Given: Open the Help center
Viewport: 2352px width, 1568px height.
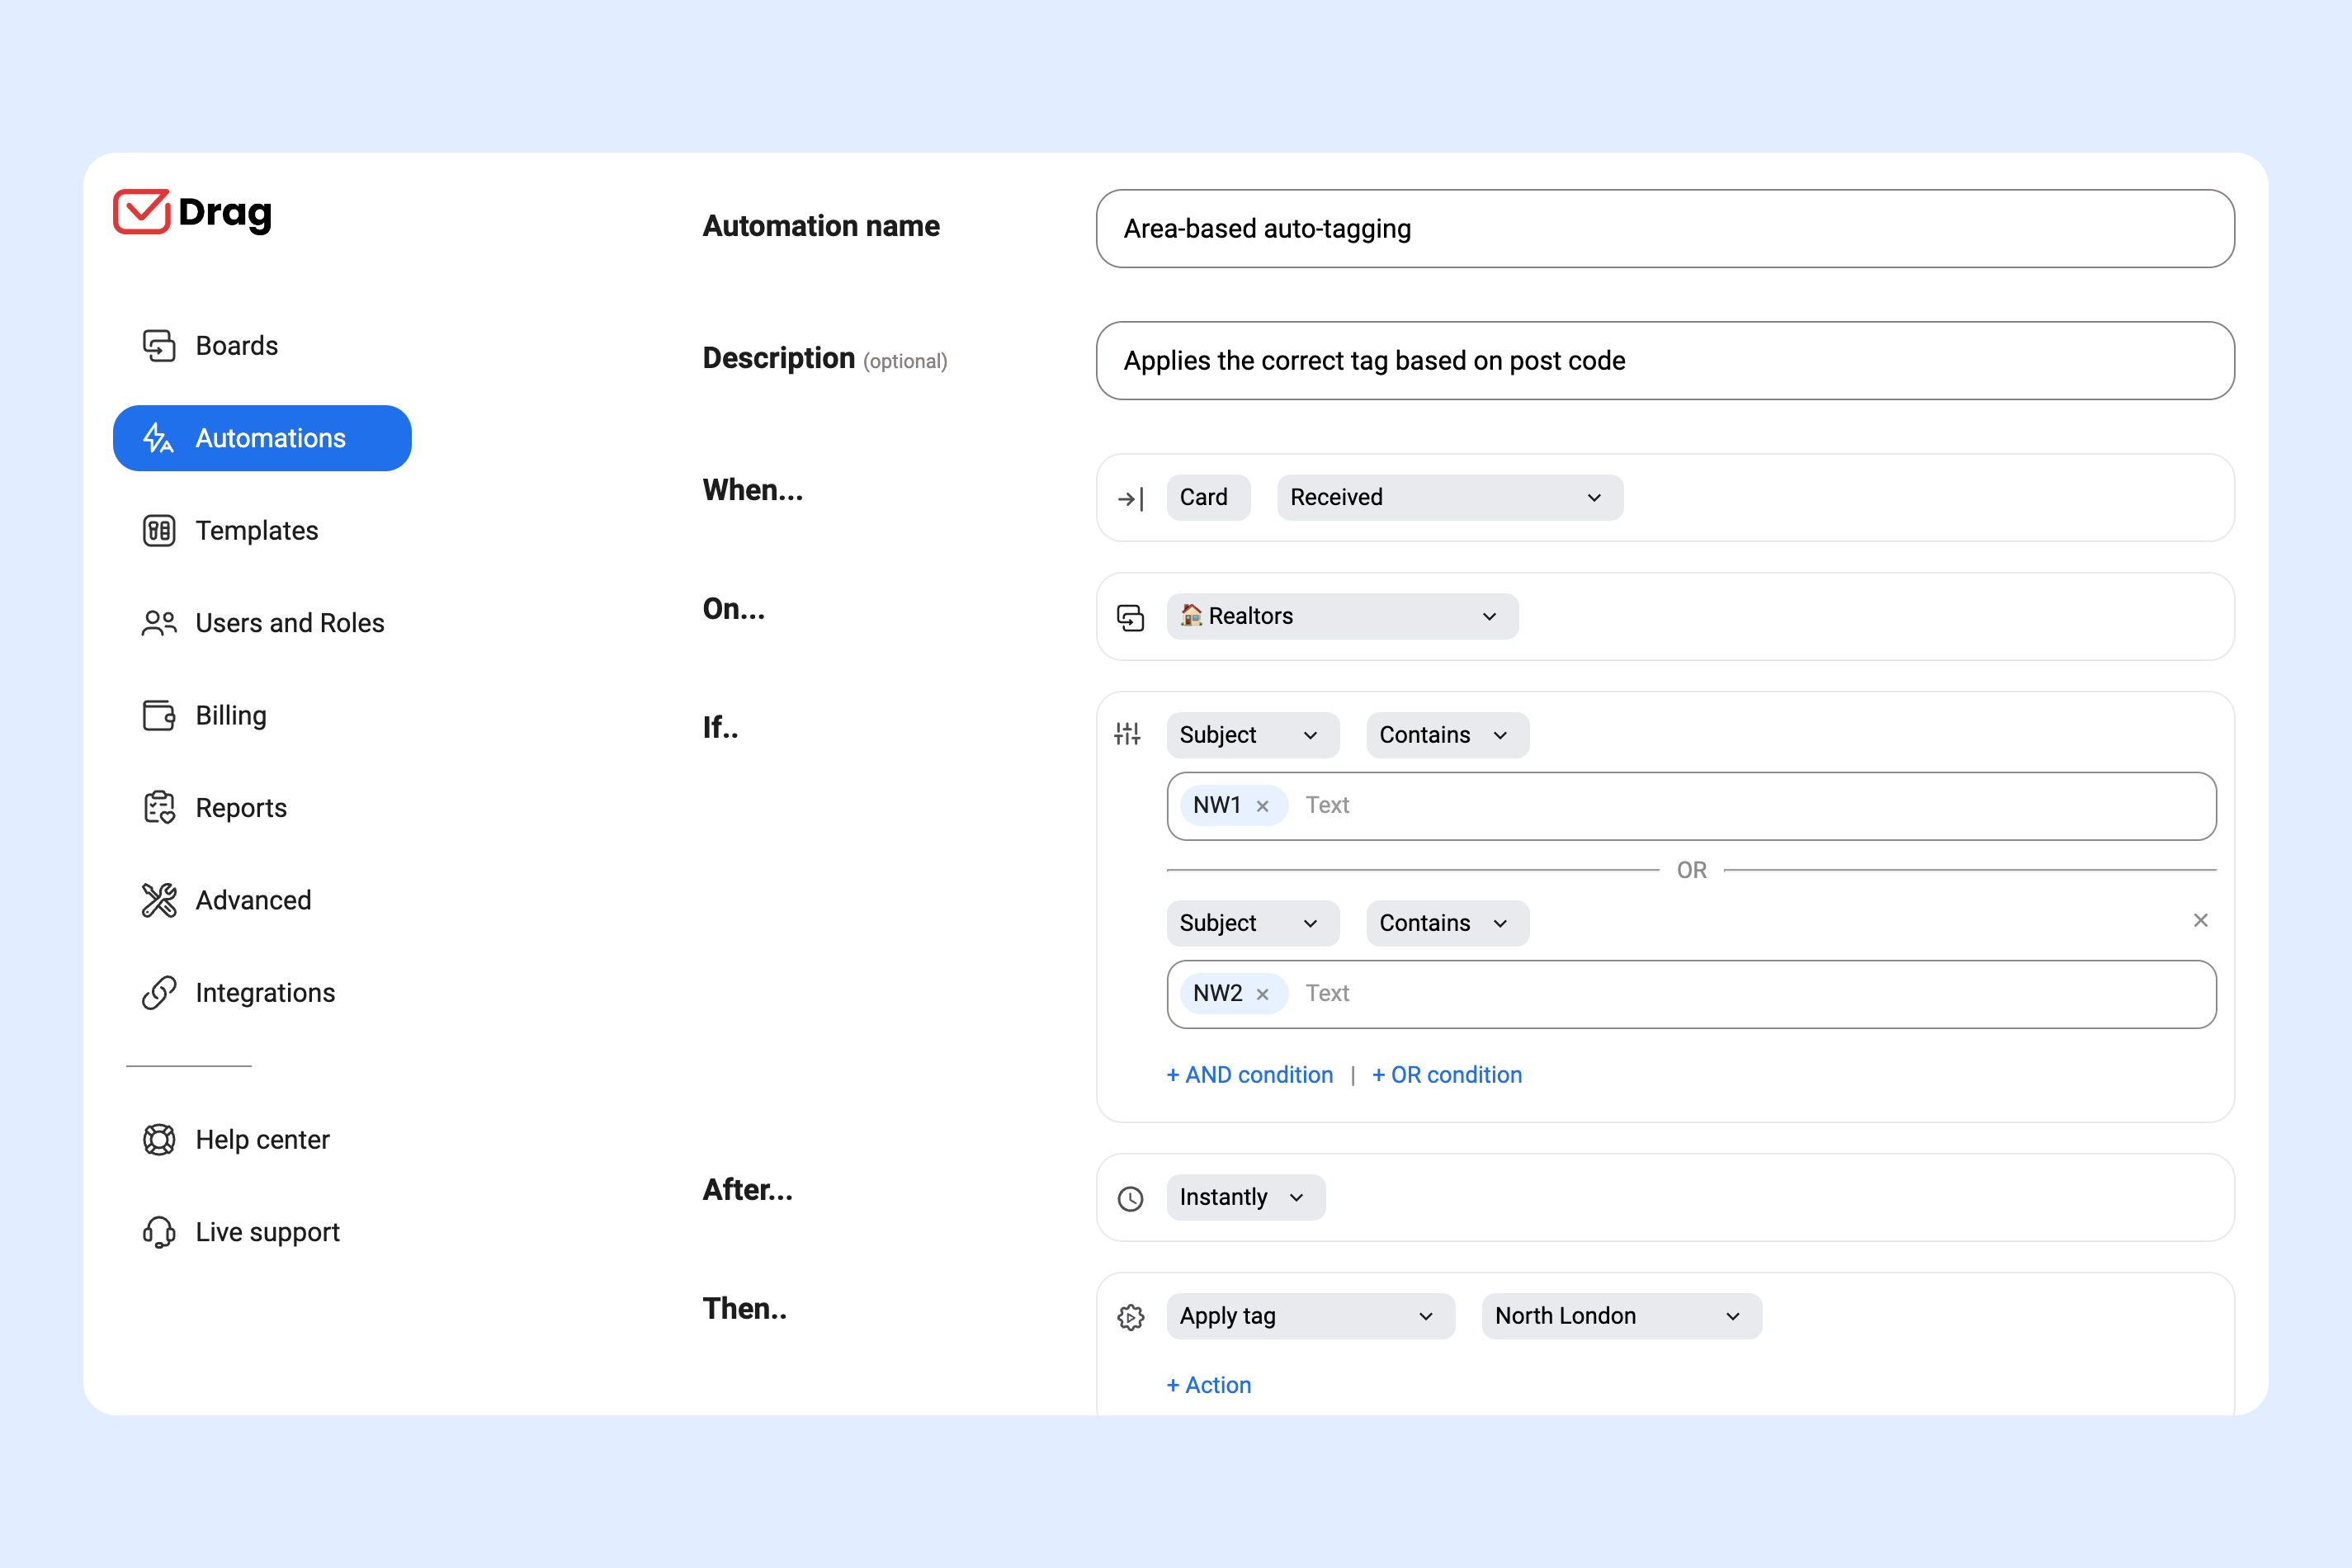Looking at the screenshot, I should click(262, 1140).
